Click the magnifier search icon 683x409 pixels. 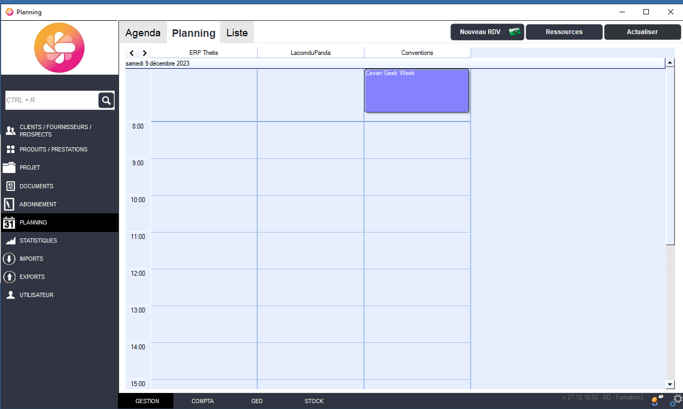(106, 100)
